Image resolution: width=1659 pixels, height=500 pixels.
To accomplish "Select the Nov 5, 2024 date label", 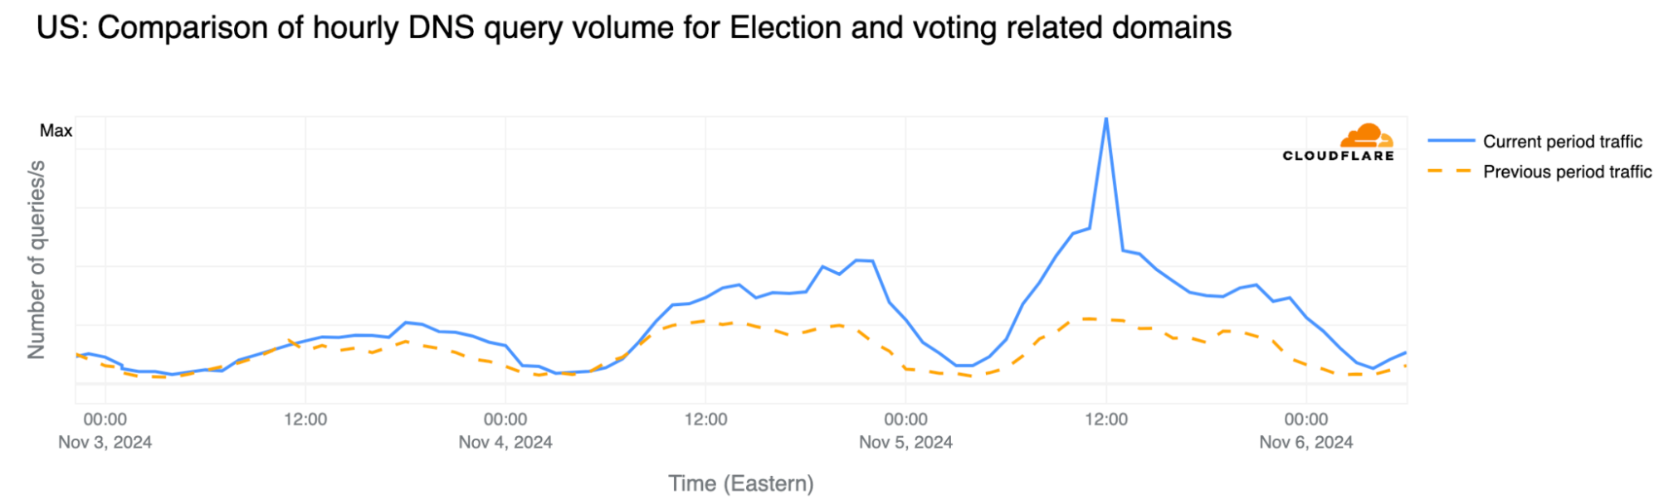I will [905, 442].
